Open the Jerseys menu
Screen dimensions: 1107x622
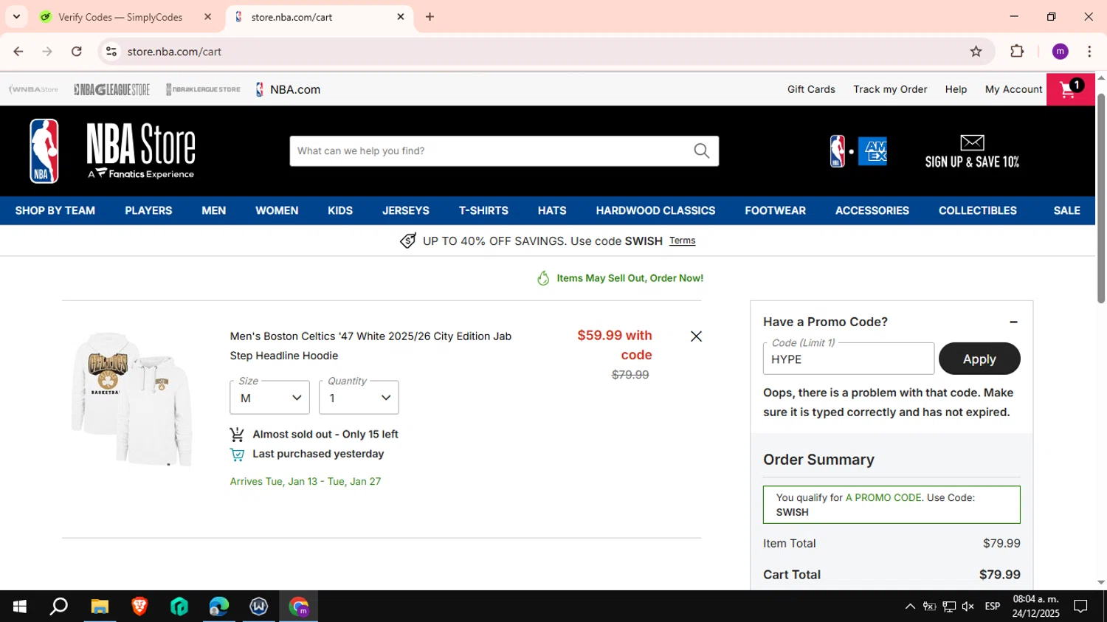click(406, 211)
